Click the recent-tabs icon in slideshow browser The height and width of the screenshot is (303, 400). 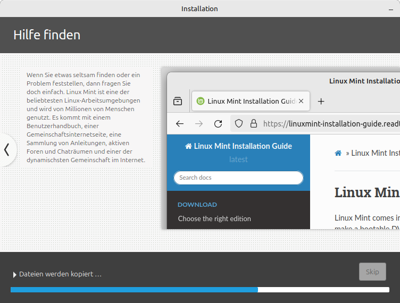pyautogui.click(x=178, y=101)
